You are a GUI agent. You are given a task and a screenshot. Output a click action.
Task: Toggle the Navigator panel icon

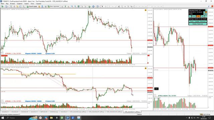click(17, 6)
